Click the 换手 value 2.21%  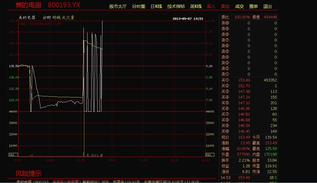click(244, 160)
